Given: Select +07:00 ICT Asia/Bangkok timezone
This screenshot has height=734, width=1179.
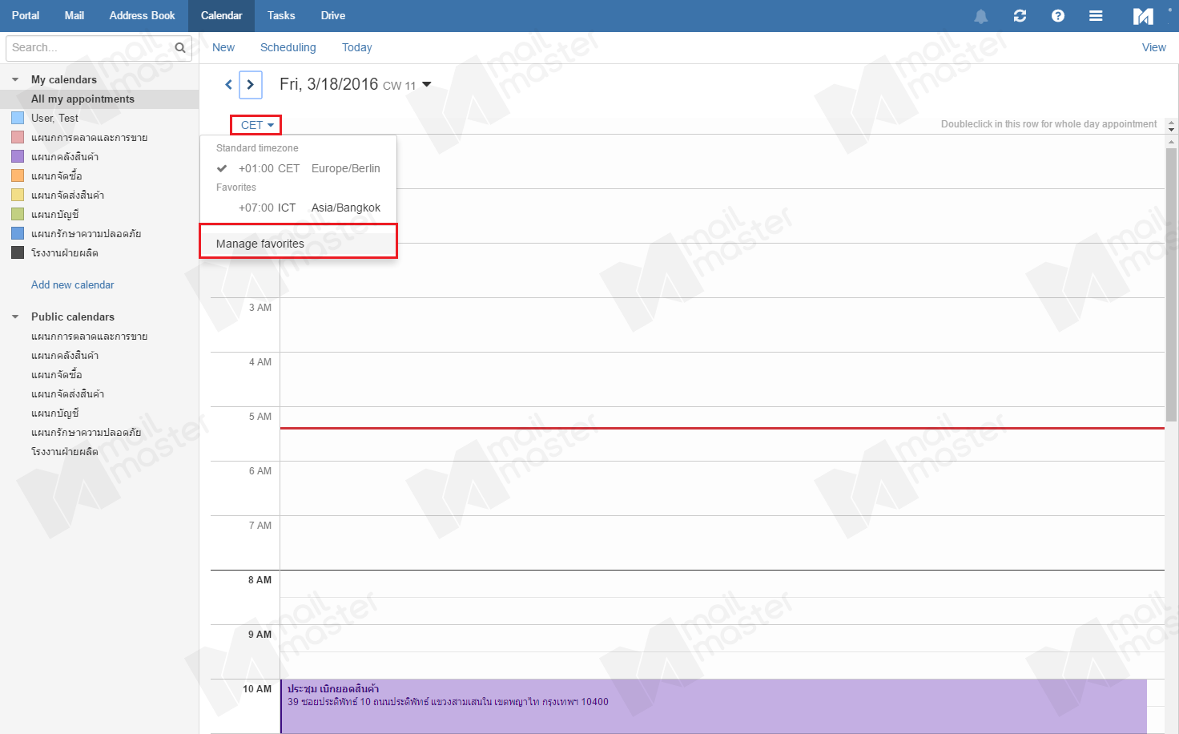Looking at the screenshot, I should click(298, 208).
